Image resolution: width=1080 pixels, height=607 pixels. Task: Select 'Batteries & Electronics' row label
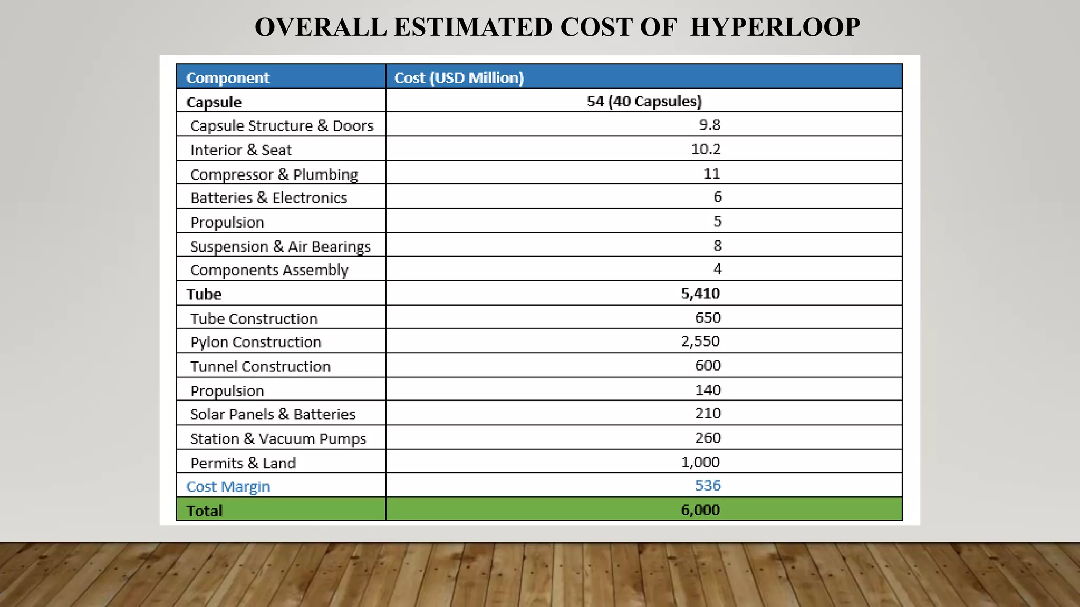coord(268,198)
